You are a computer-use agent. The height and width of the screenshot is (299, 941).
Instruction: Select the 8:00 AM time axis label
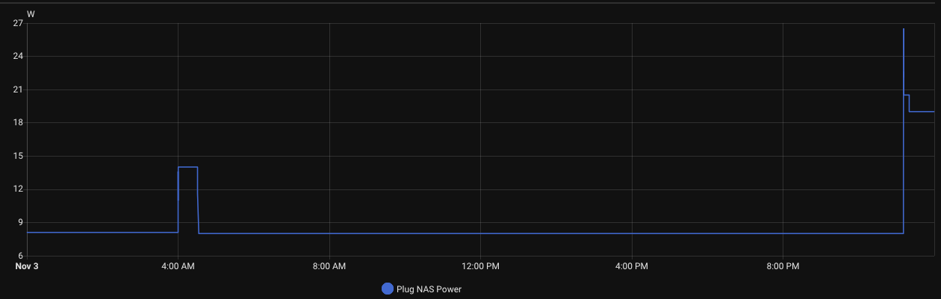(329, 266)
